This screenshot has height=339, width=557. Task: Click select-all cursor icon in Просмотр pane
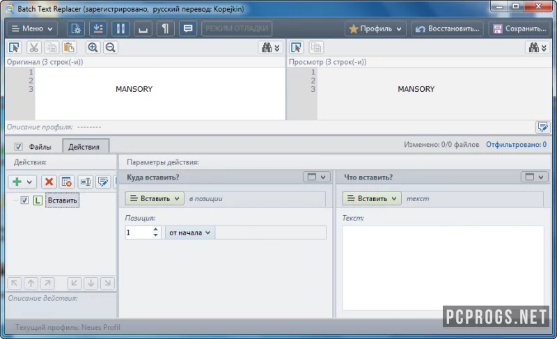[297, 47]
